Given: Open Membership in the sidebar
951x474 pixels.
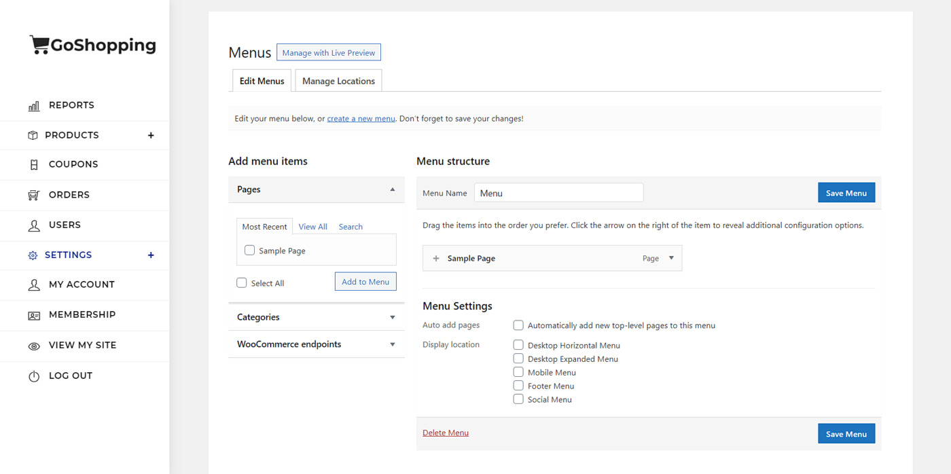Looking at the screenshot, I should point(82,314).
